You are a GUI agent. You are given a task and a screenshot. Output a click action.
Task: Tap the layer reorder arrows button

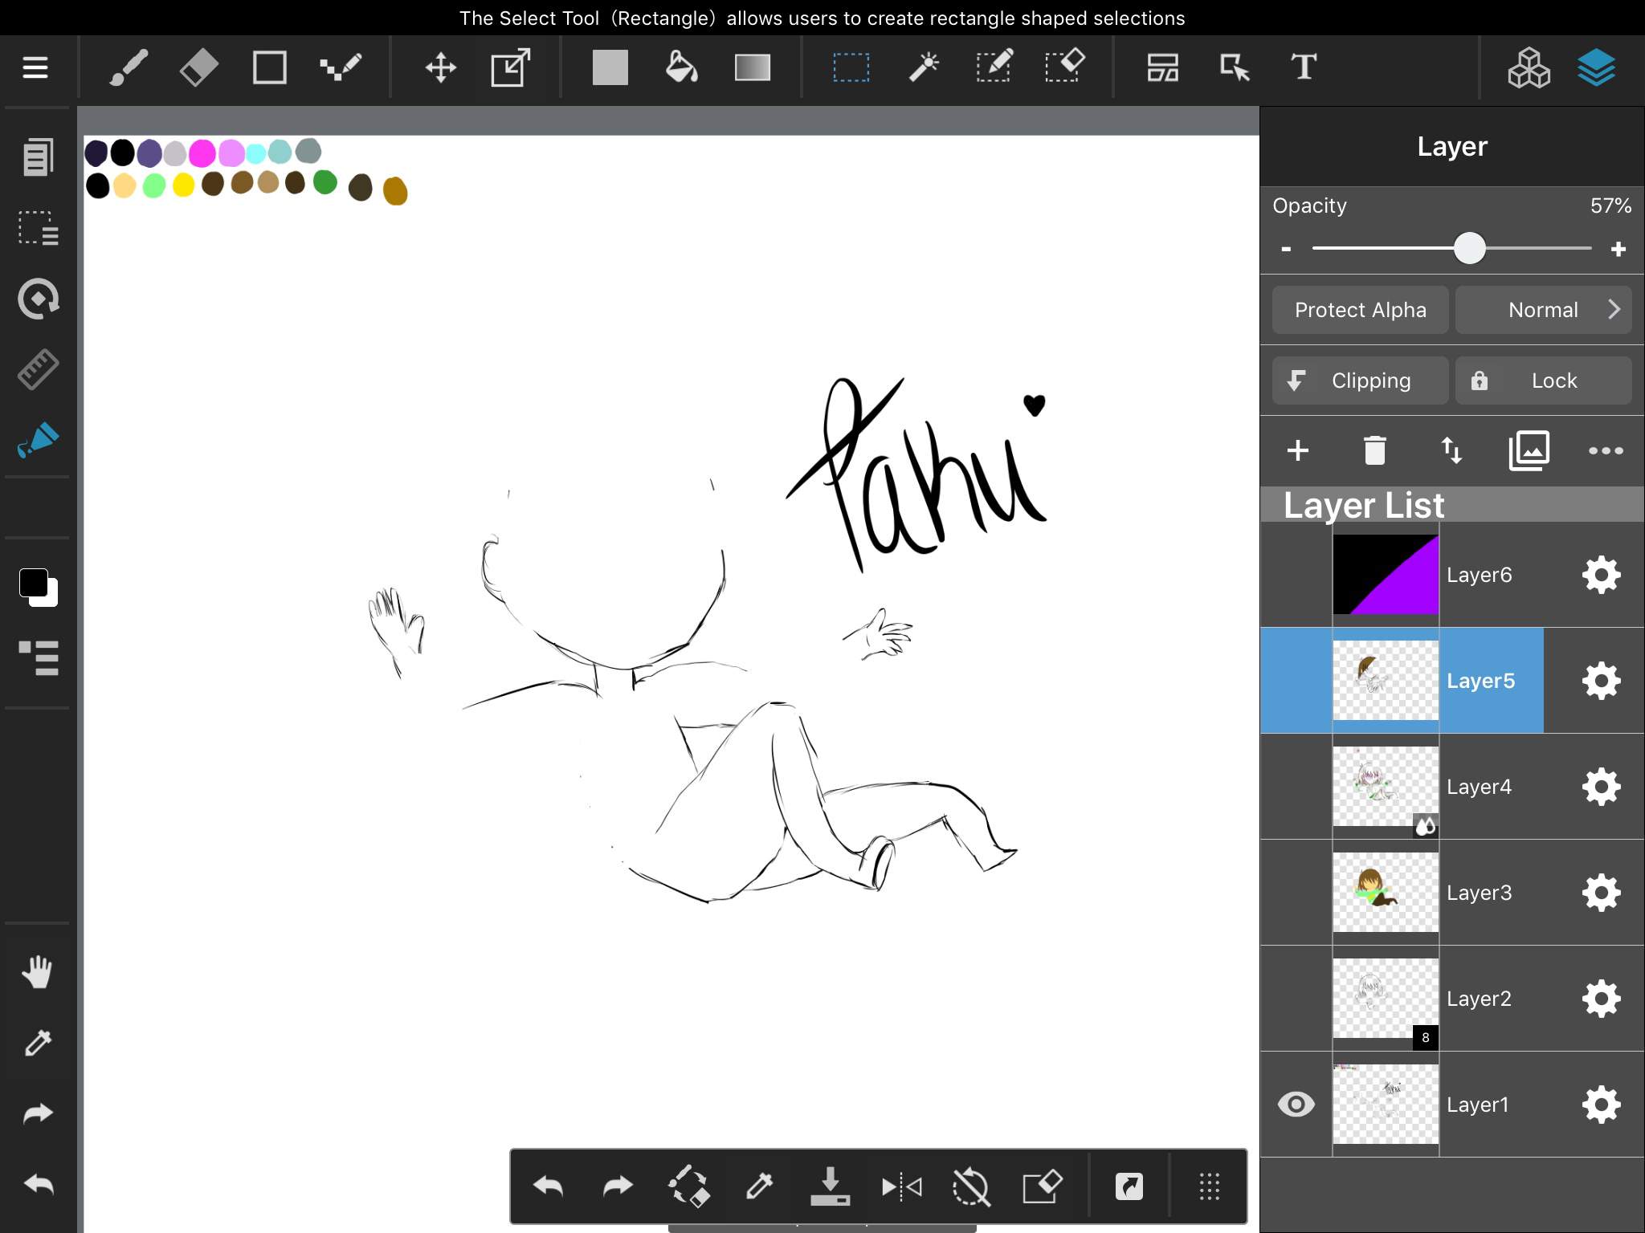pos(1451,450)
